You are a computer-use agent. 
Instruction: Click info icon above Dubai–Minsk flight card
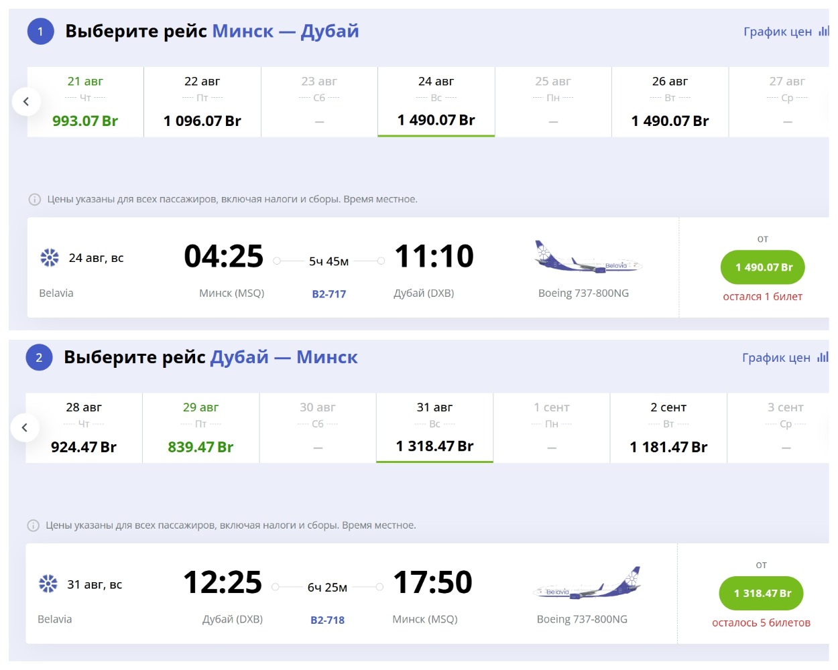(33, 526)
